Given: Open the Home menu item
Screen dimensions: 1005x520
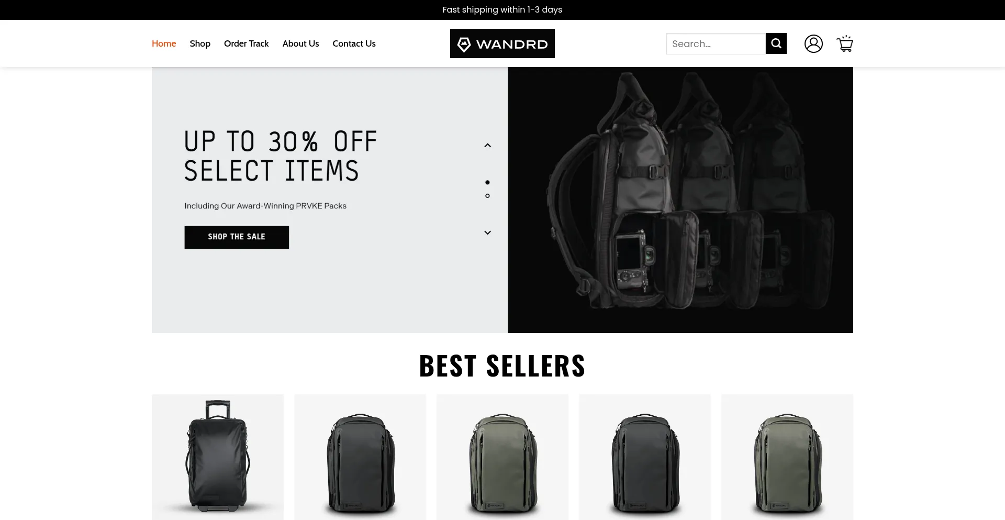Looking at the screenshot, I should pyautogui.click(x=164, y=43).
